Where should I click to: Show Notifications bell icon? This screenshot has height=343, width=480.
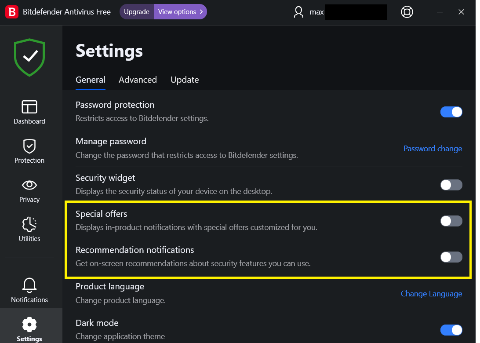click(x=29, y=285)
